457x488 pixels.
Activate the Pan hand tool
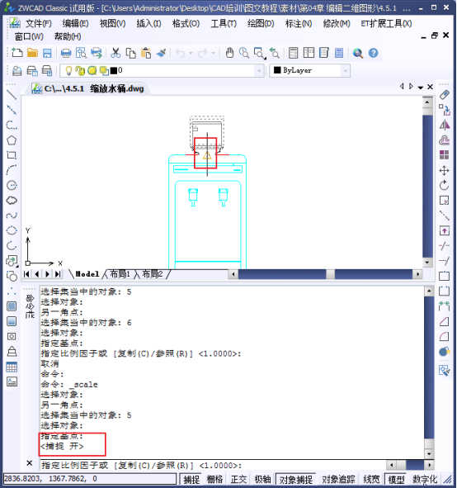click(x=229, y=53)
